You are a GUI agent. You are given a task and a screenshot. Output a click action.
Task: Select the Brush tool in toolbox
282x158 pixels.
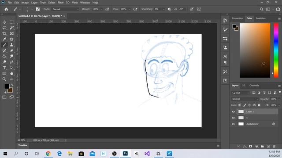pos(4,45)
